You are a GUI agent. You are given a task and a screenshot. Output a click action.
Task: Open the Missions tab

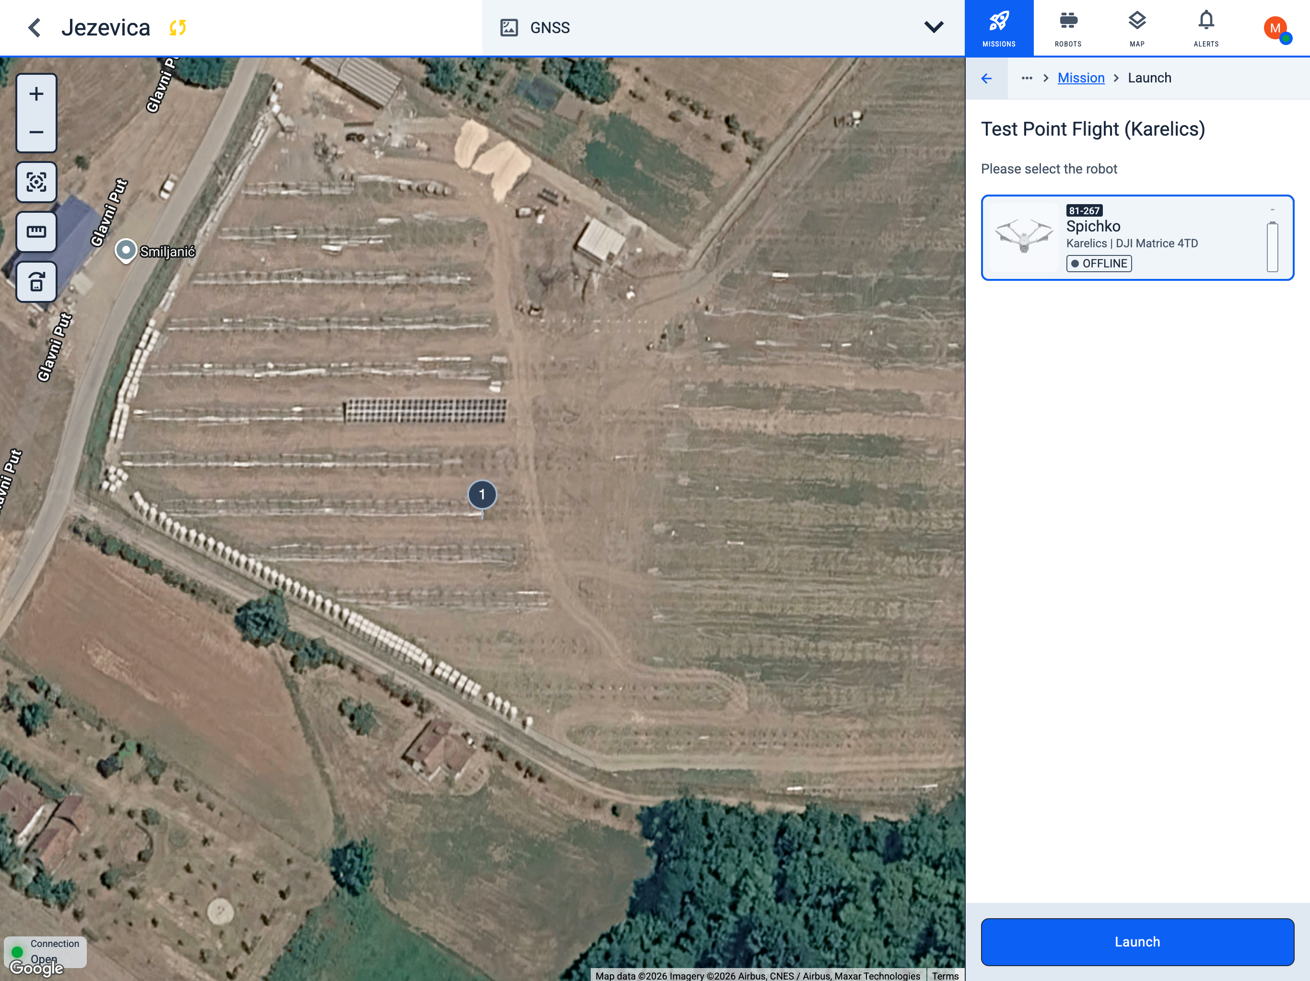pos(998,28)
